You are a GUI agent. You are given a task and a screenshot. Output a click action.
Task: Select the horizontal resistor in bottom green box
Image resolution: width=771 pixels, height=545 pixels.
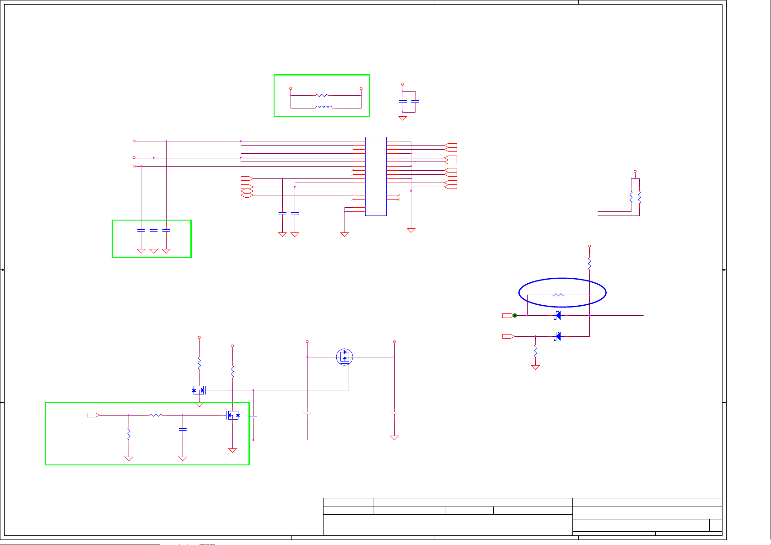156,415
